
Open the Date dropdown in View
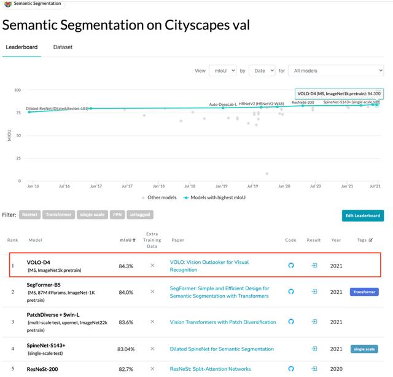click(x=262, y=71)
